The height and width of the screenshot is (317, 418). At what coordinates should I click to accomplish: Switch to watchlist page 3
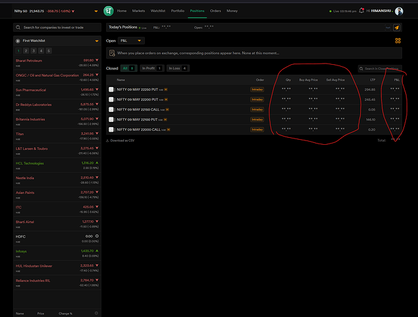[34, 51]
